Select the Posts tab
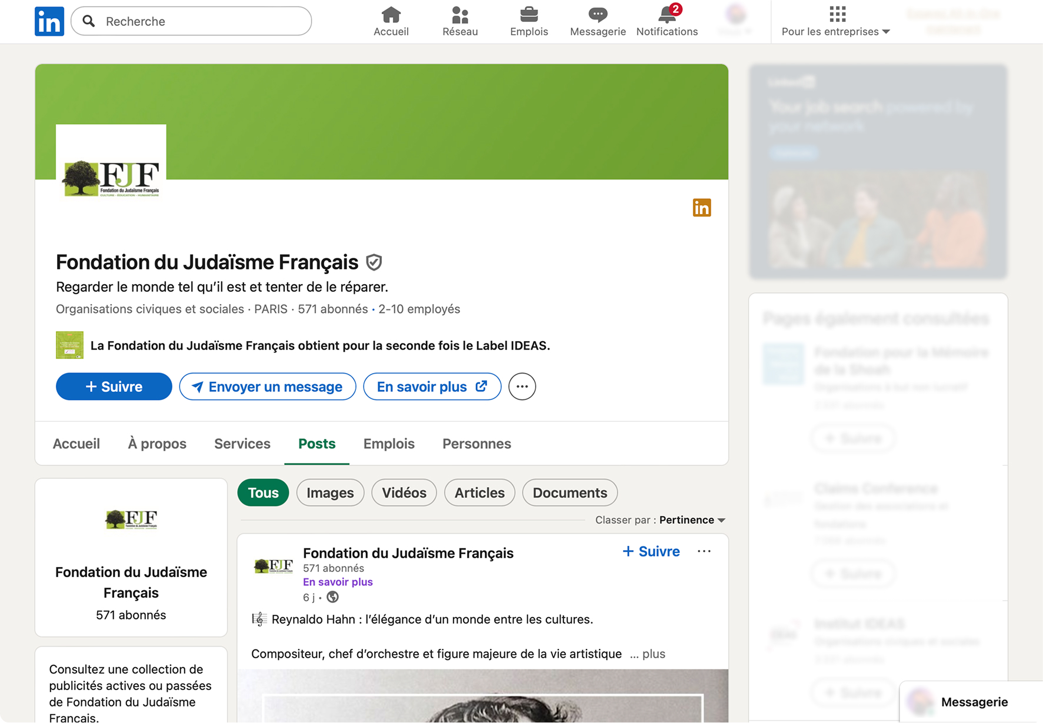The height and width of the screenshot is (723, 1043). click(x=317, y=444)
